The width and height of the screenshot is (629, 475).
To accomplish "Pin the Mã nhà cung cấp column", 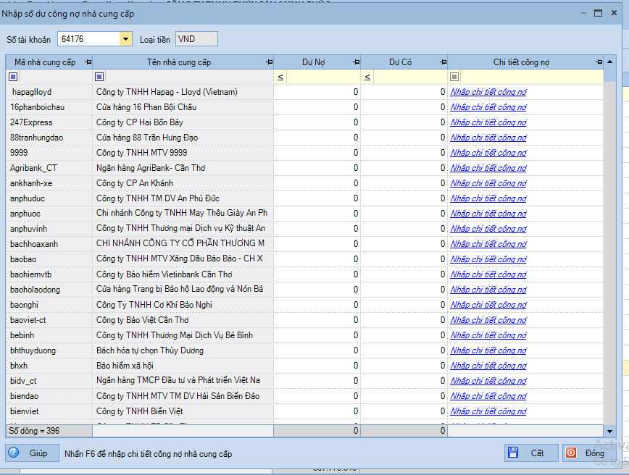I will click(x=88, y=63).
